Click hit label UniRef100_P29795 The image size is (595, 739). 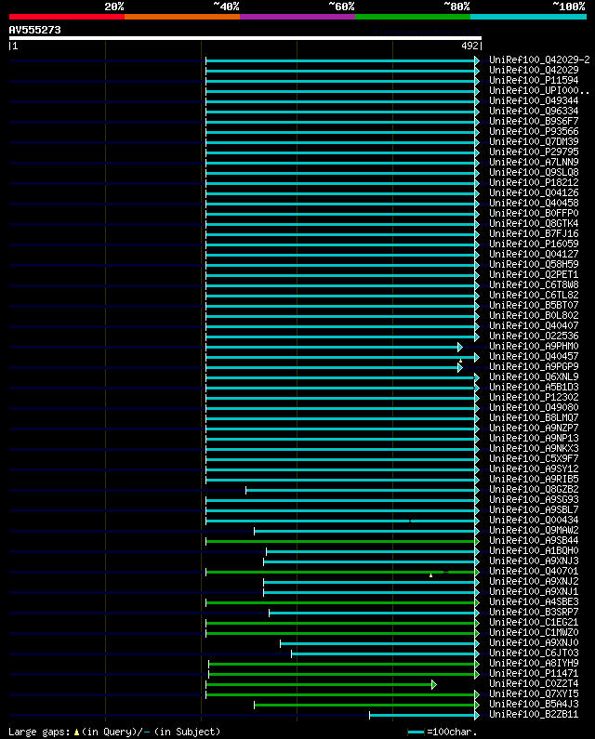[x=534, y=152]
